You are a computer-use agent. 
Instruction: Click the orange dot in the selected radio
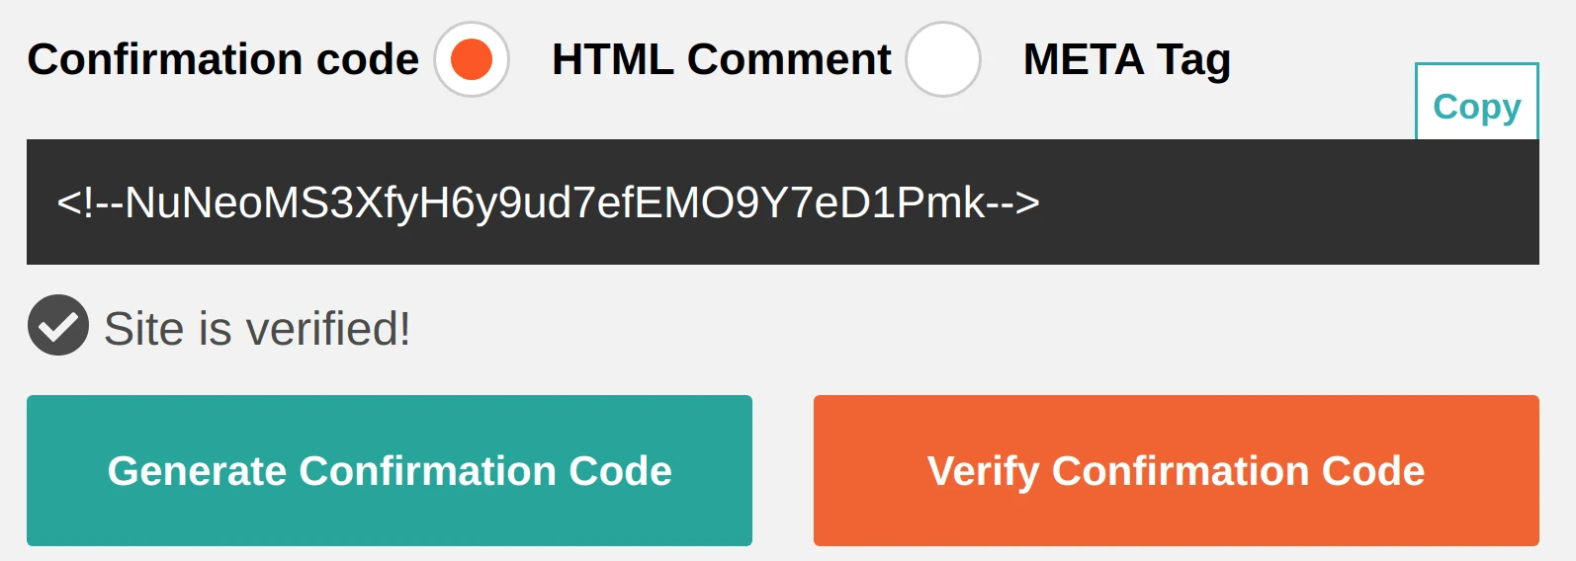472,59
